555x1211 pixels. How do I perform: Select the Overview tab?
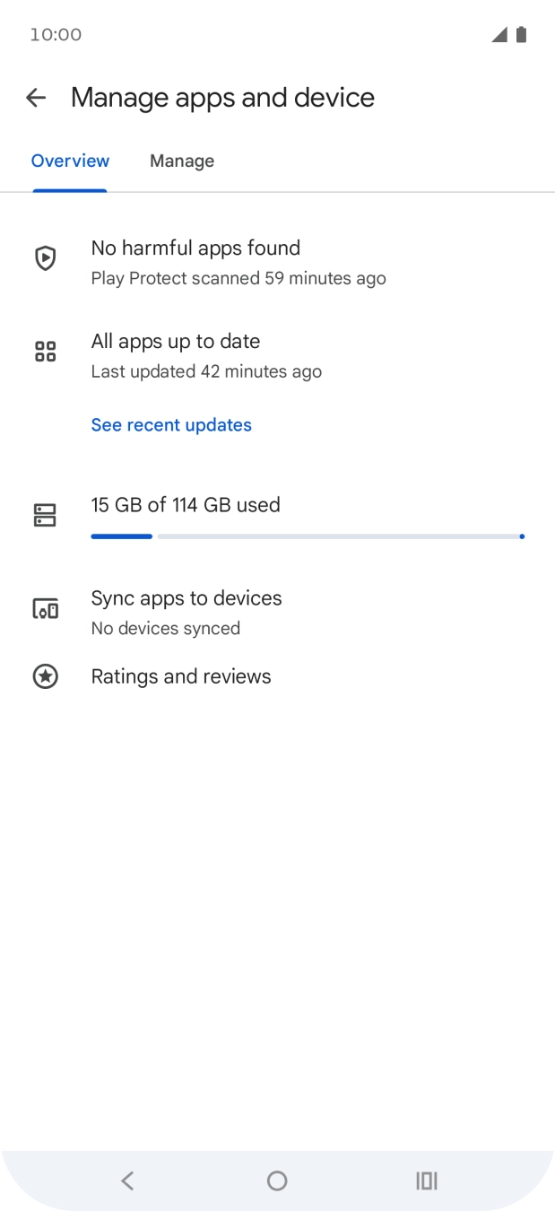(70, 161)
